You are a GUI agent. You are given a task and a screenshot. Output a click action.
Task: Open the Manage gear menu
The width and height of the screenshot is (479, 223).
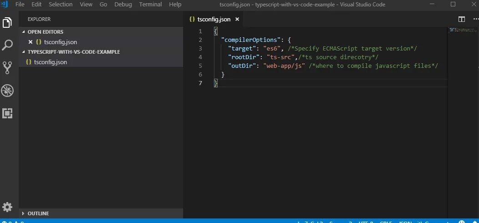[7, 207]
